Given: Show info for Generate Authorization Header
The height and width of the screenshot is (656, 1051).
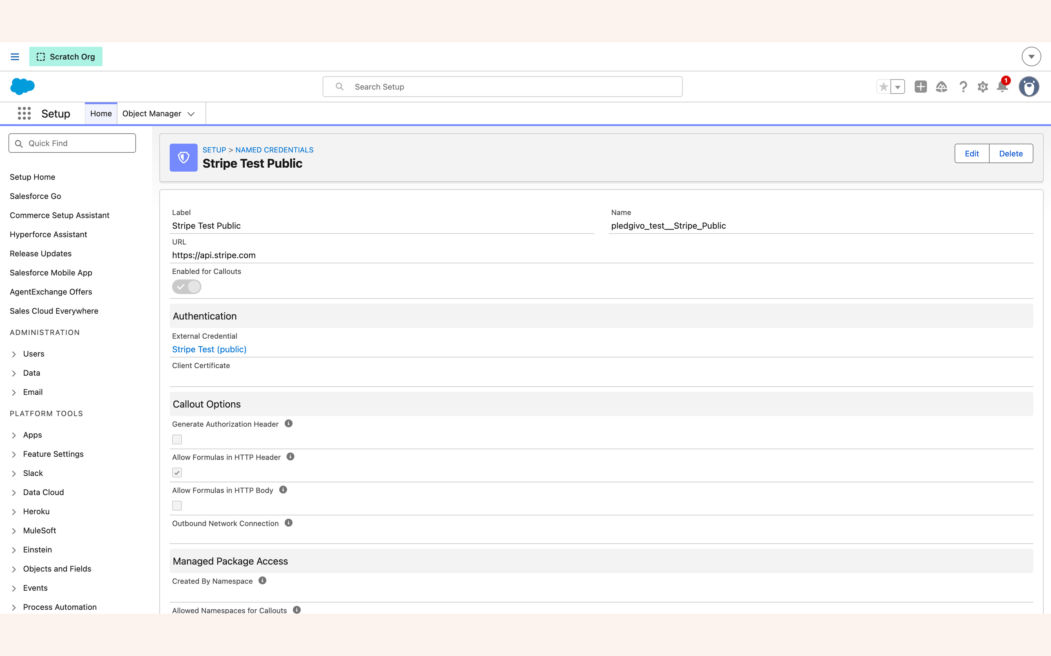Looking at the screenshot, I should (x=288, y=423).
